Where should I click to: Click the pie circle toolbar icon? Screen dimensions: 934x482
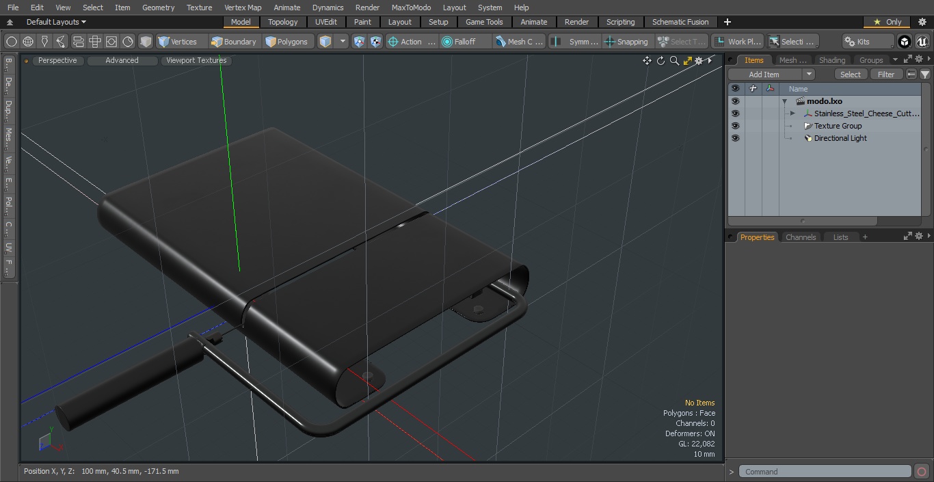(x=128, y=42)
